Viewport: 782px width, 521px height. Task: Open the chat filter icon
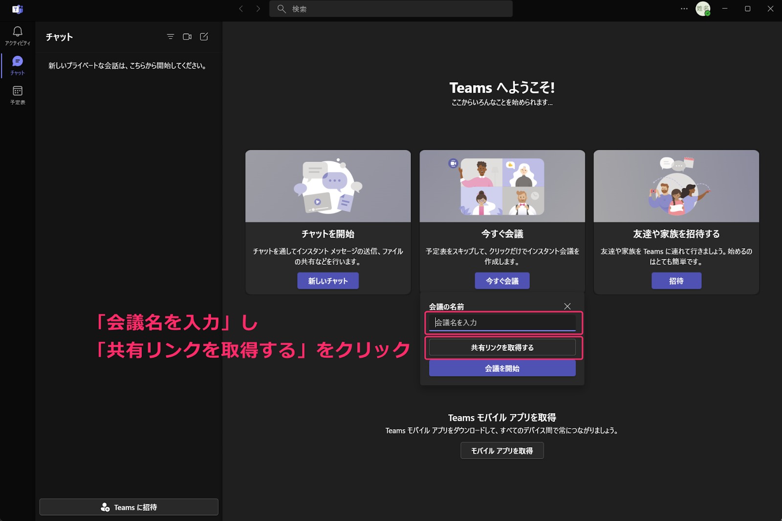[x=170, y=37]
